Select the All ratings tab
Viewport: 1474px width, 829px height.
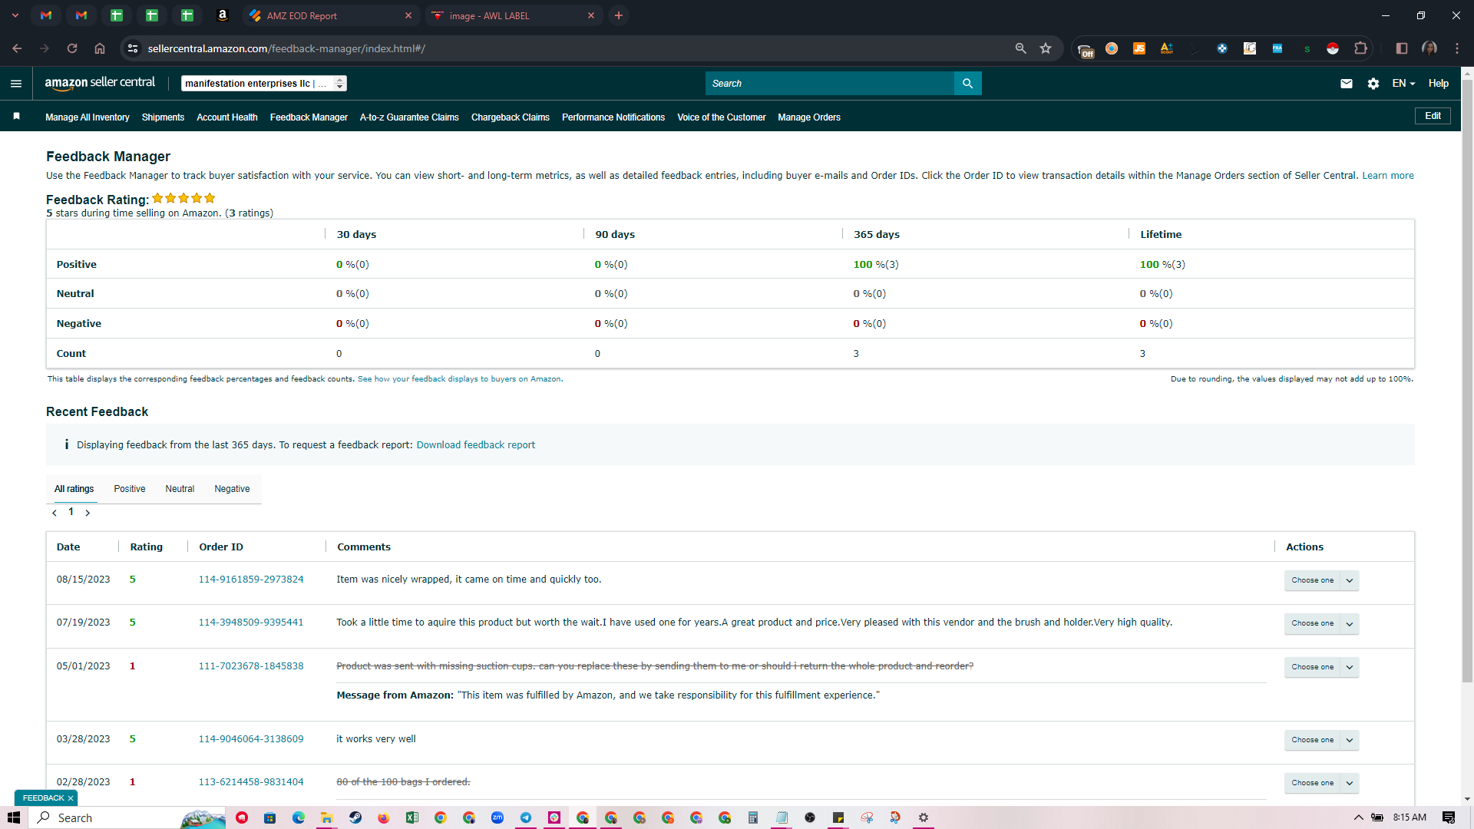[74, 489]
